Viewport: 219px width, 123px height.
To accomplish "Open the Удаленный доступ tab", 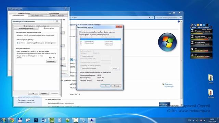I will click(57, 16).
